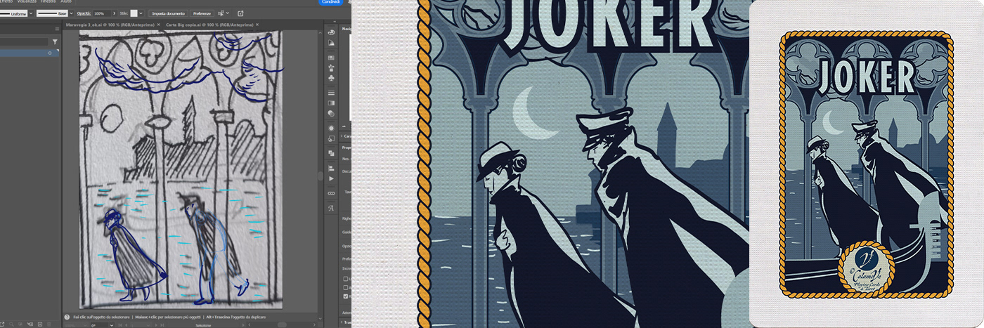Viewport: 984px width, 328px height.
Task: Click the Imposta documento button
Action: point(169,13)
